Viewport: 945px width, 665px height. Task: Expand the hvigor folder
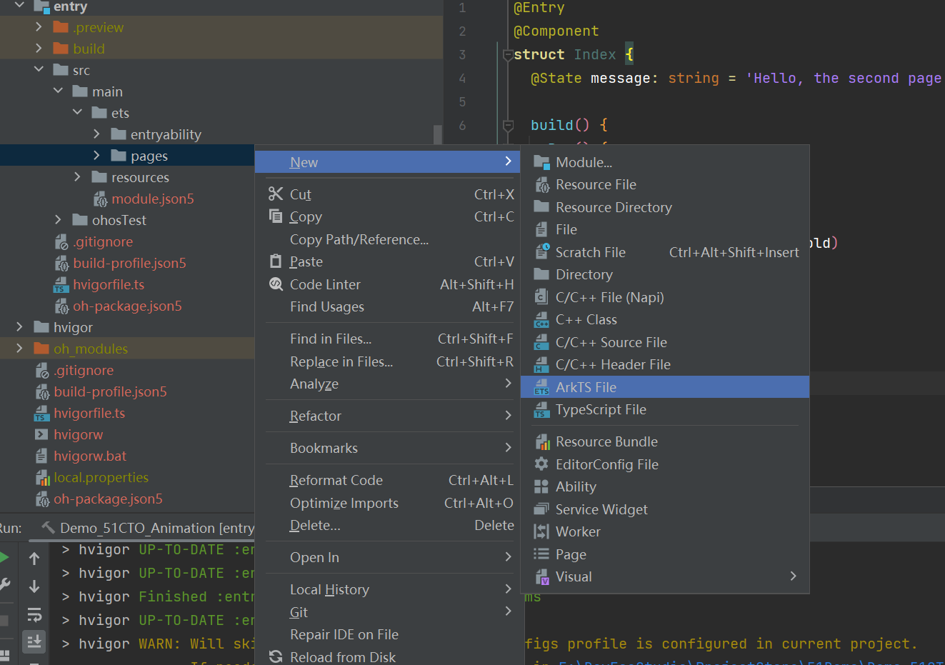19,327
